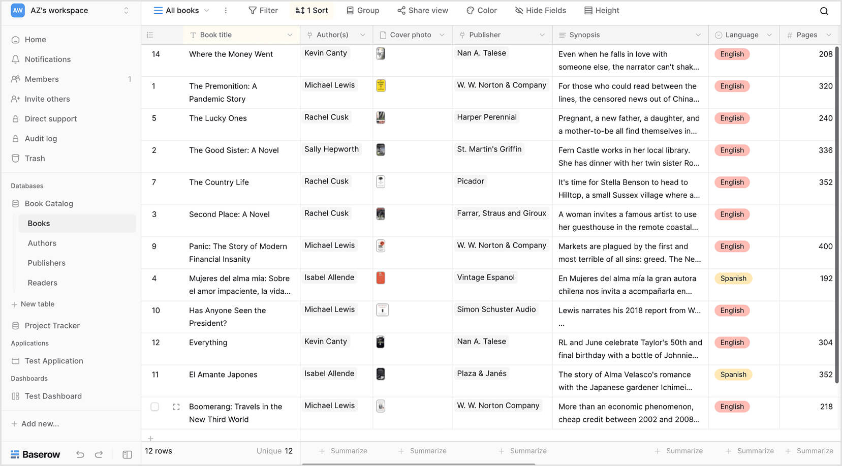842x466 pixels.
Task: Click English tag in Where the Money Went row
Action: [x=732, y=54]
